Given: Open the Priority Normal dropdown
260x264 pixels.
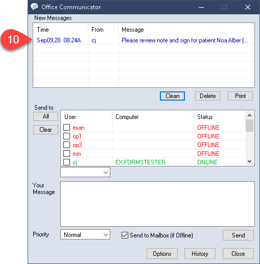Looking at the screenshot, I should pos(85,234).
